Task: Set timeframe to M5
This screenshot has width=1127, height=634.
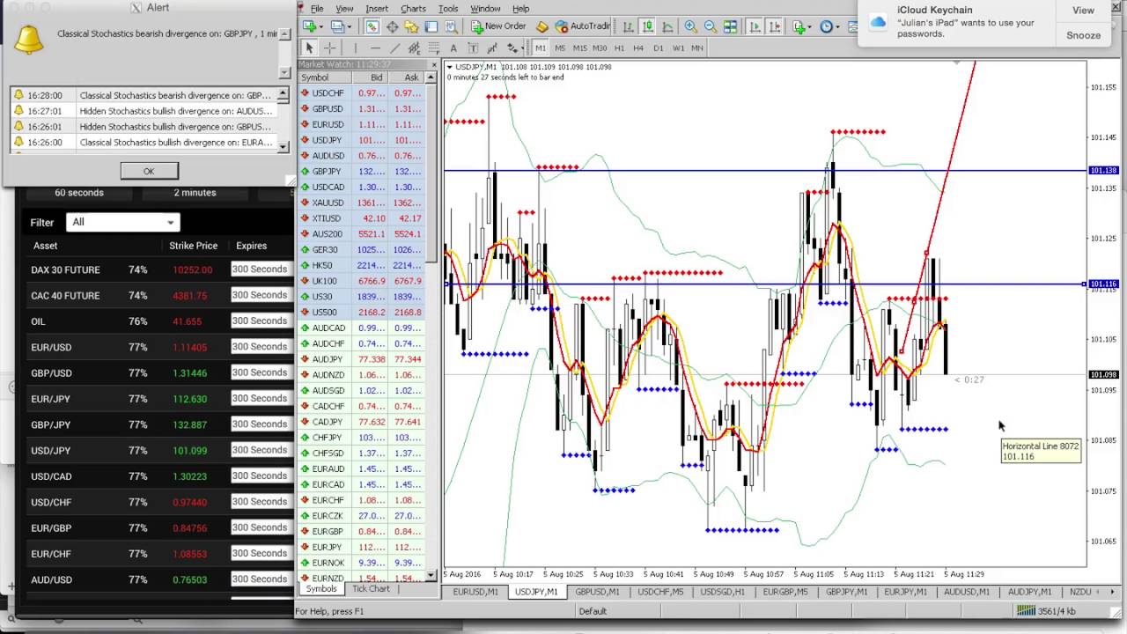Action: tap(560, 48)
